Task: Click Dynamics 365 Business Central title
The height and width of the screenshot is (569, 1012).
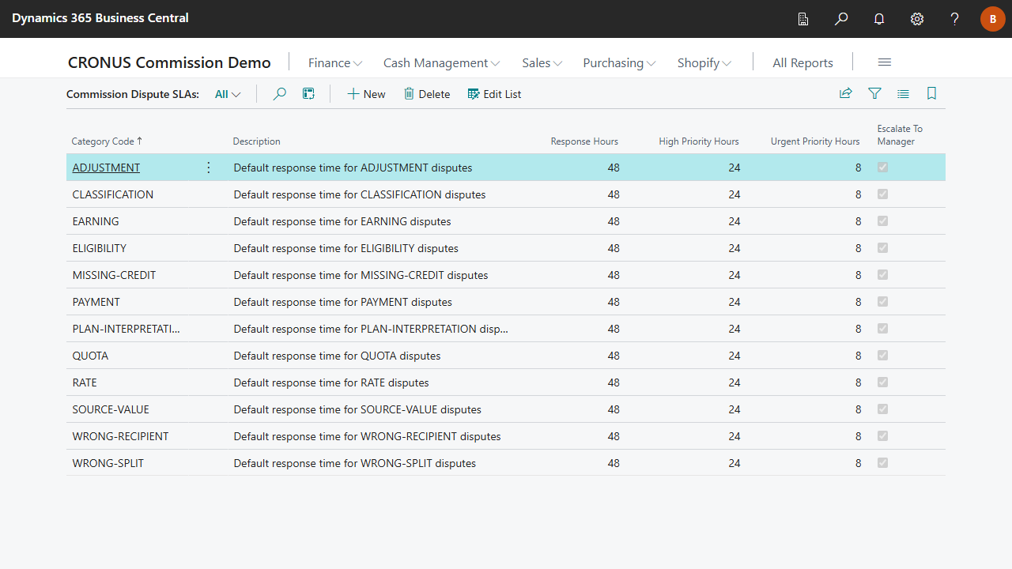Action: point(100,17)
